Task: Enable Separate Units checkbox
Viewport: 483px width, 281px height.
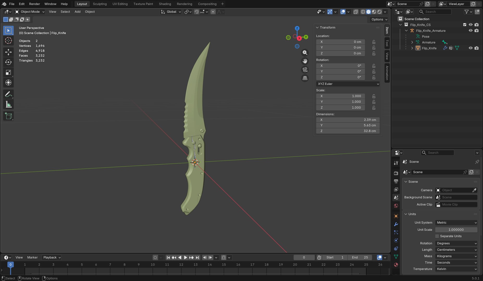Action: point(437,236)
